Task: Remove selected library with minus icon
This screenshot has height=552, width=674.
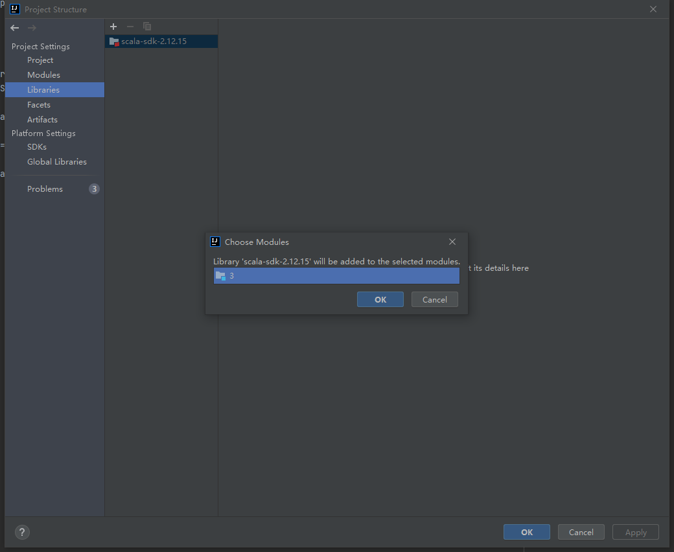Action: [x=130, y=27]
